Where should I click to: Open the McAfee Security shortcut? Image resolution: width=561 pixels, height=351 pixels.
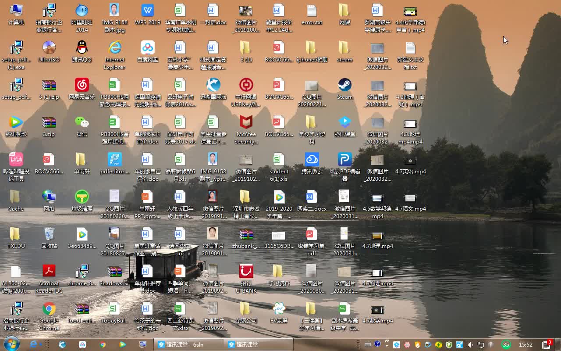click(246, 130)
